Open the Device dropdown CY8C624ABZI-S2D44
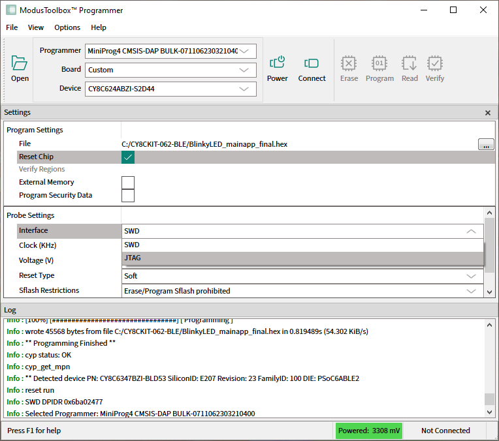499x441 pixels. (x=170, y=89)
